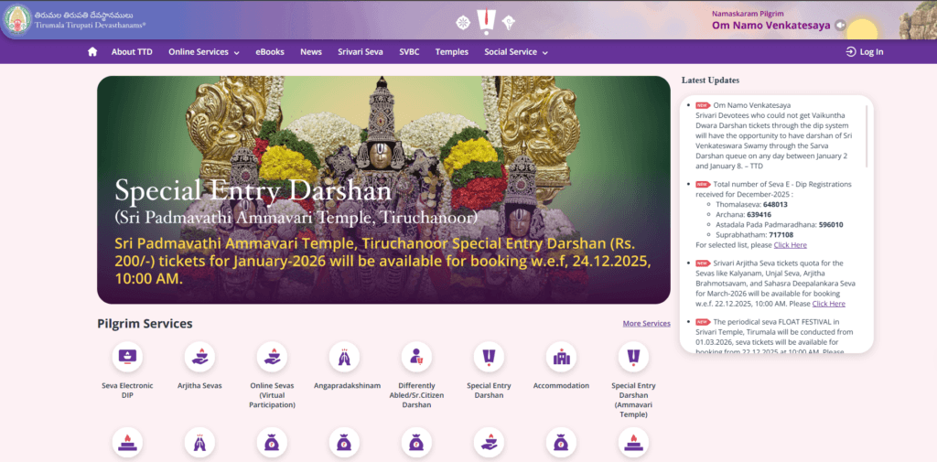Click the service icon below Seva Electronic DIP

point(127,443)
